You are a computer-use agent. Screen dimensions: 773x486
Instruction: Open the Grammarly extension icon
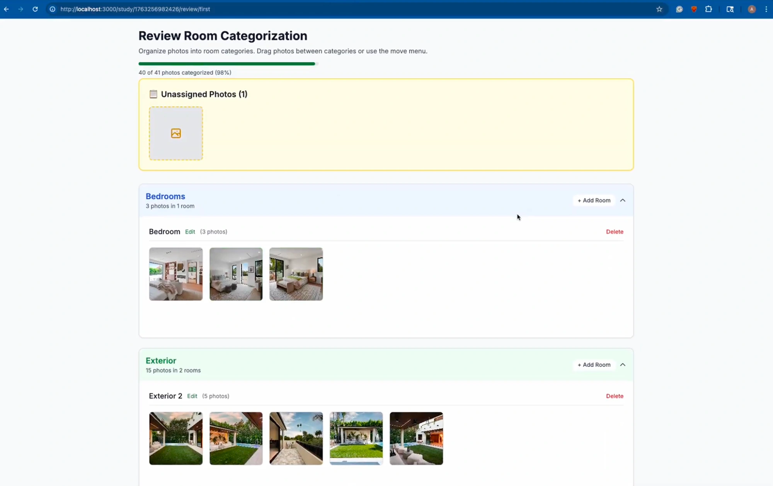click(x=679, y=9)
